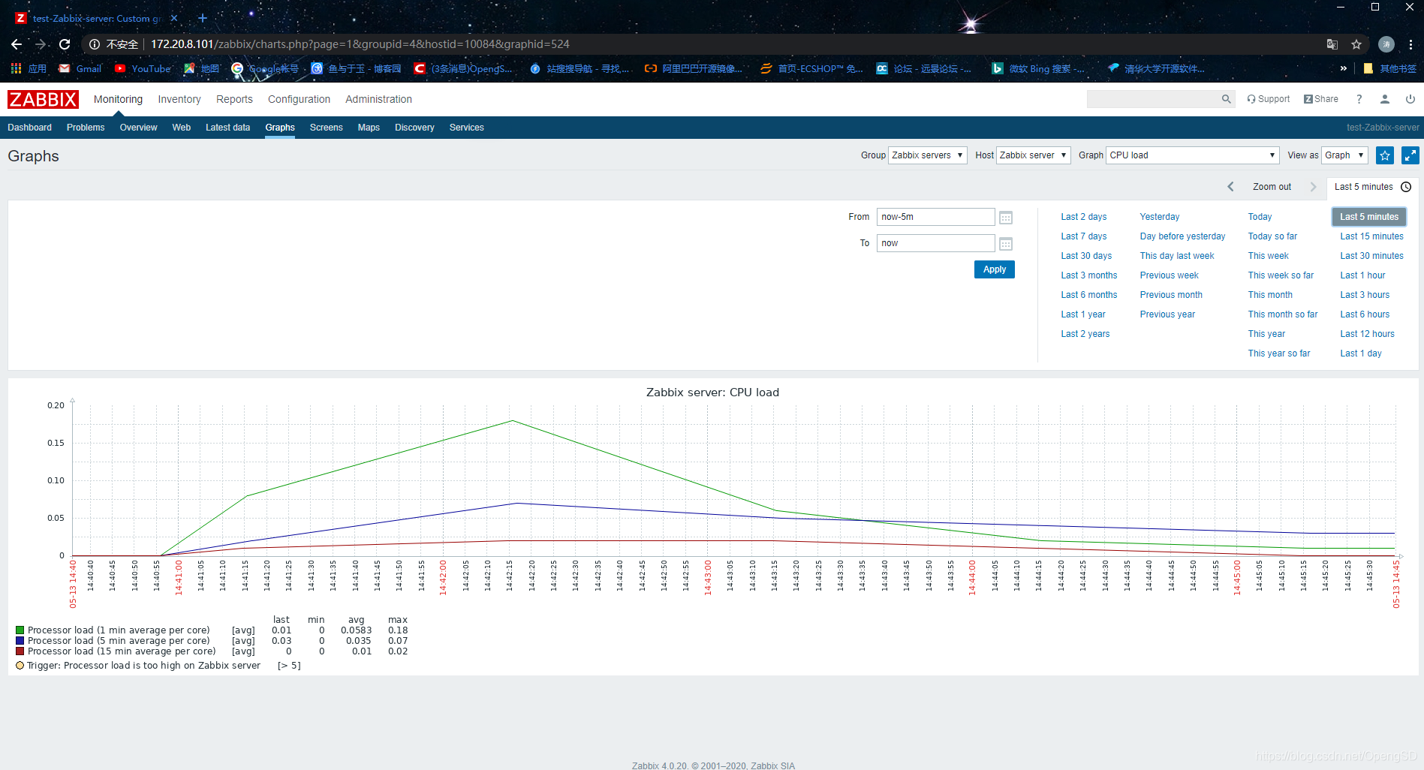
Task: Open YouTube bookmark
Action: [x=143, y=68]
